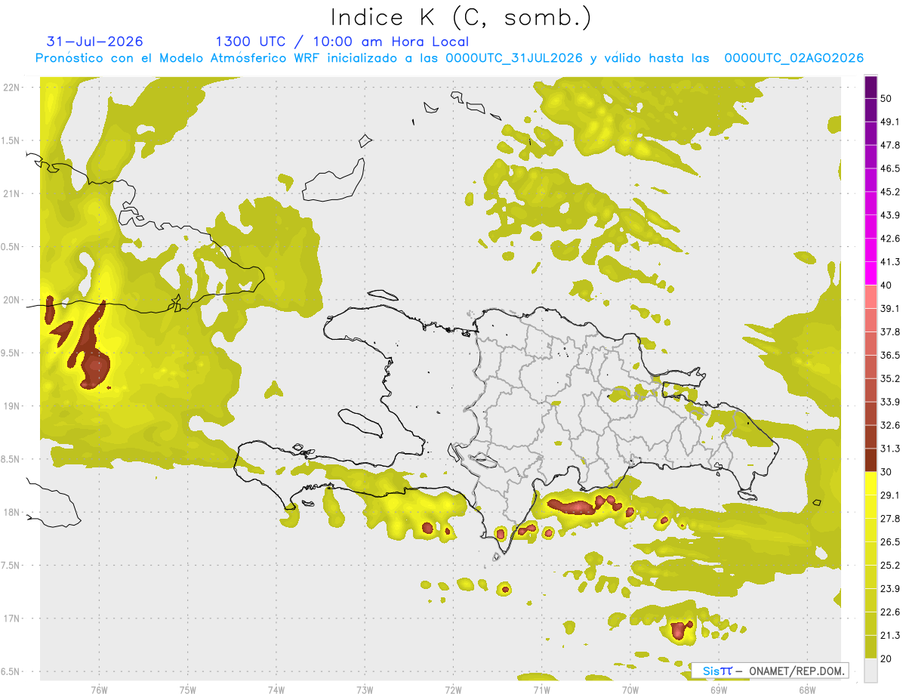Click the 71W longitude label

click(x=541, y=689)
